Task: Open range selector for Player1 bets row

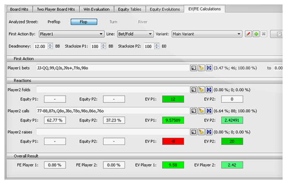Action: (x=194, y=68)
